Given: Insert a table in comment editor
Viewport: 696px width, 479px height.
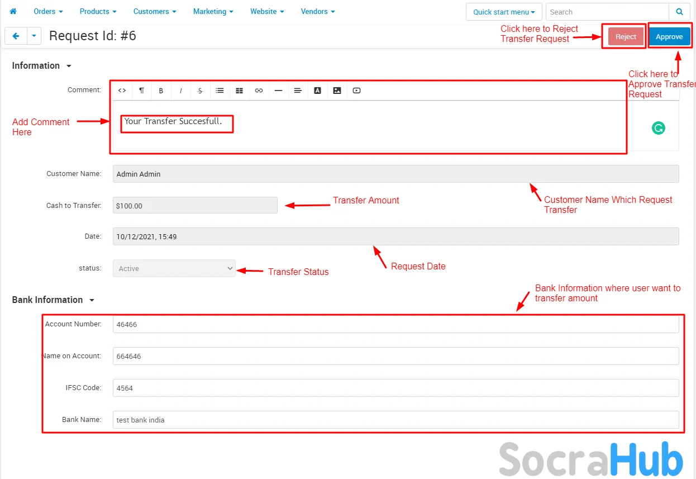Looking at the screenshot, I should [239, 91].
